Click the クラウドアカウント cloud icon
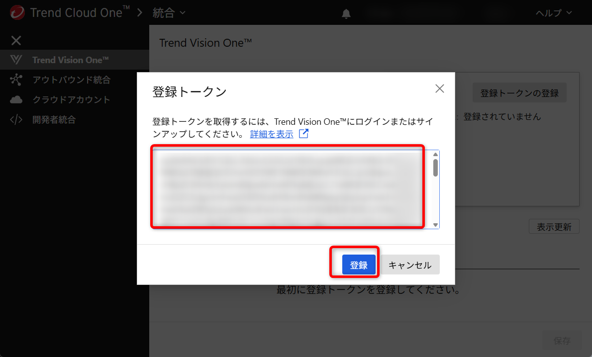 click(x=16, y=99)
